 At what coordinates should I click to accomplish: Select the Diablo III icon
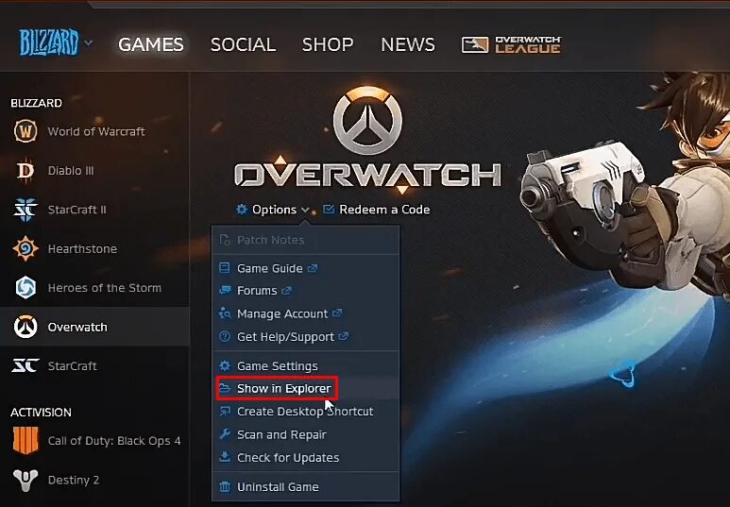coord(25,170)
